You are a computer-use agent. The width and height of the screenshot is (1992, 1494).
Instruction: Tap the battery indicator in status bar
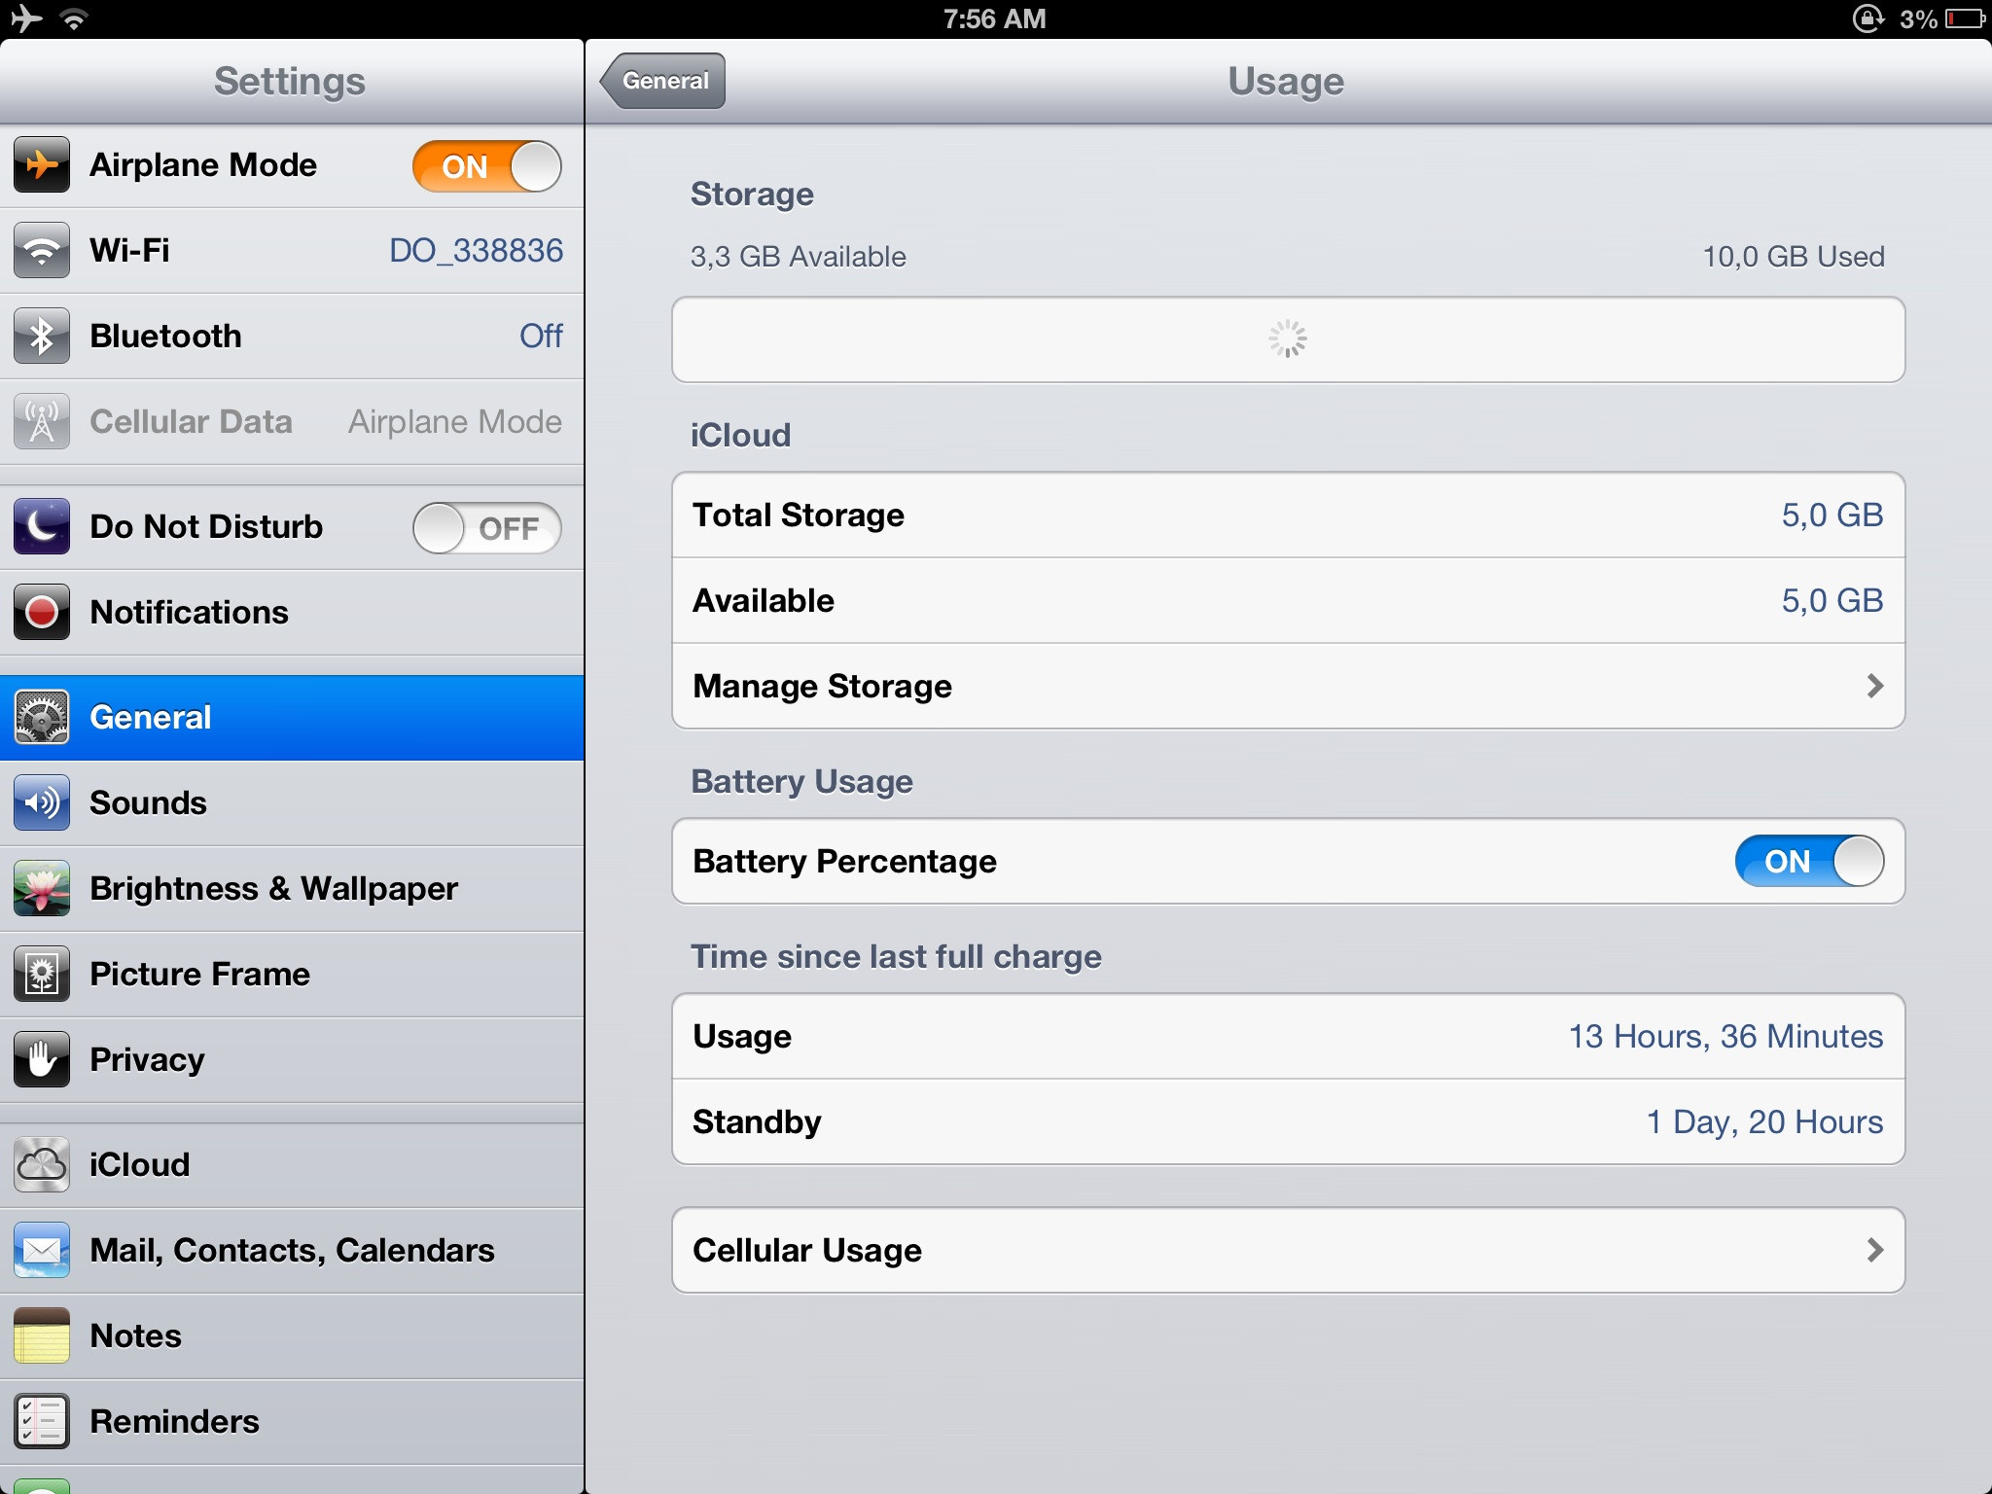(x=1965, y=19)
